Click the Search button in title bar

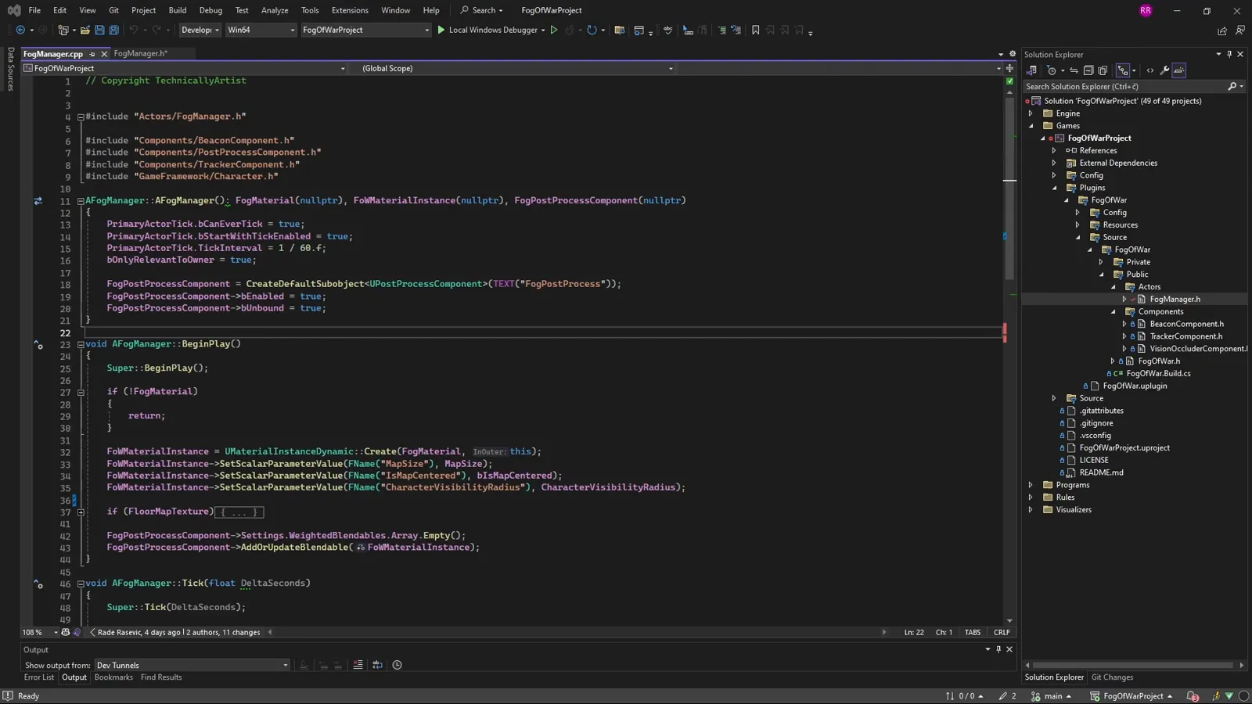(x=481, y=10)
